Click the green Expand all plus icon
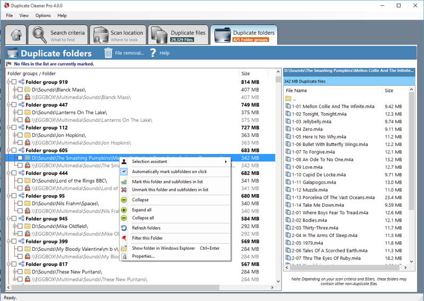The image size is (424, 301). [x=124, y=210]
